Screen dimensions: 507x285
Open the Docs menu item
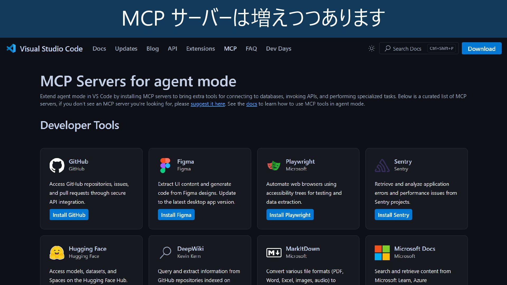(99, 49)
